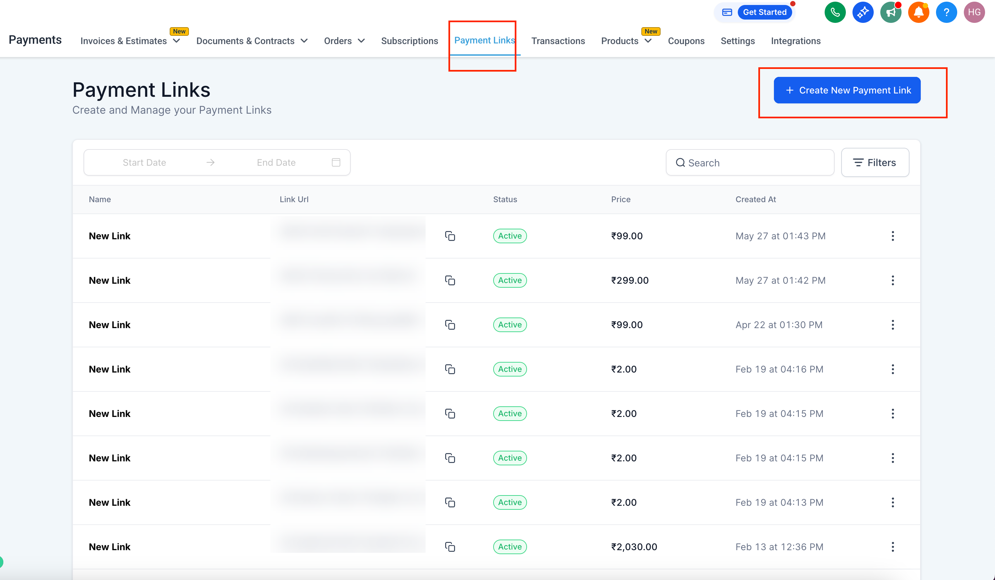Click the green phone call icon
Screen dimensions: 995x580
tap(835, 12)
